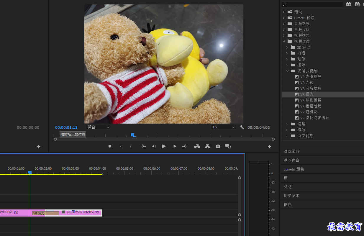Viewport: 364px width, 236px height.
Task: Click the Extract button
Action: [x=207, y=146]
